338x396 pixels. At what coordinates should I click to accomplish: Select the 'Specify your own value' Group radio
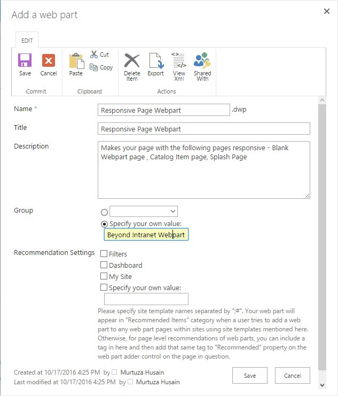click(105, 224)
